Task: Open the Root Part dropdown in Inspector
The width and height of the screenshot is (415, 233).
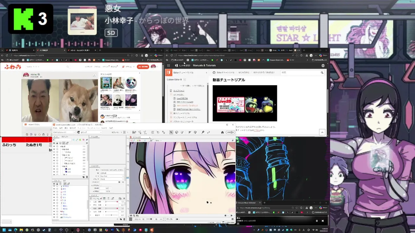Action: (x=112, y=176)
